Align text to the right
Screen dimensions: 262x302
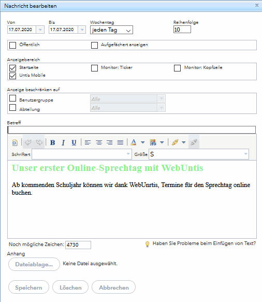[x=110, y=142]
